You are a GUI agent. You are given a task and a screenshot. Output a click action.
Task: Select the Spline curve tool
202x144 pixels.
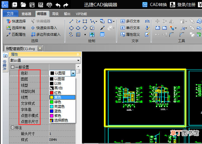click(x=71, y=34)
